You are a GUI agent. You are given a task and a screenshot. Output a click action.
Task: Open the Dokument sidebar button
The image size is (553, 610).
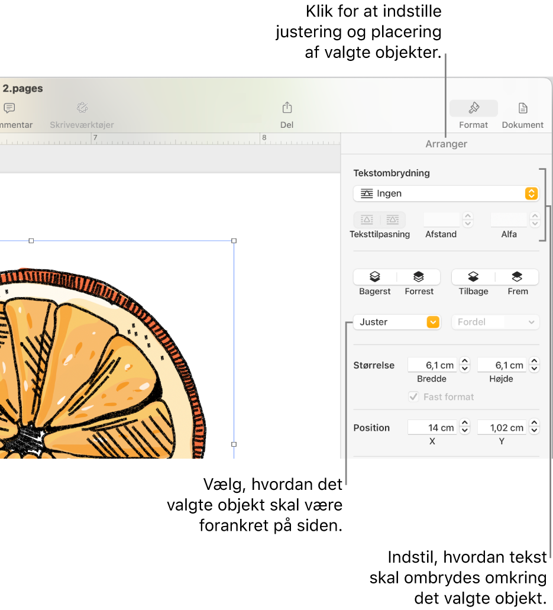[522, 115]
